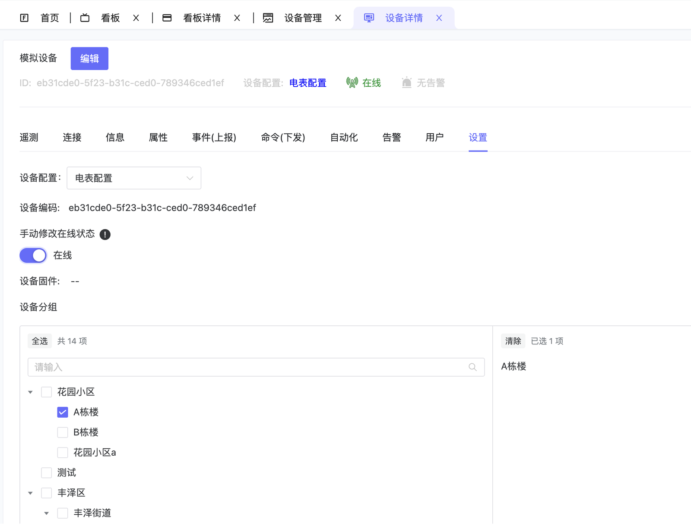Switch to the 遥测 tab
The image size is (691, 529).
pos(29,138)
